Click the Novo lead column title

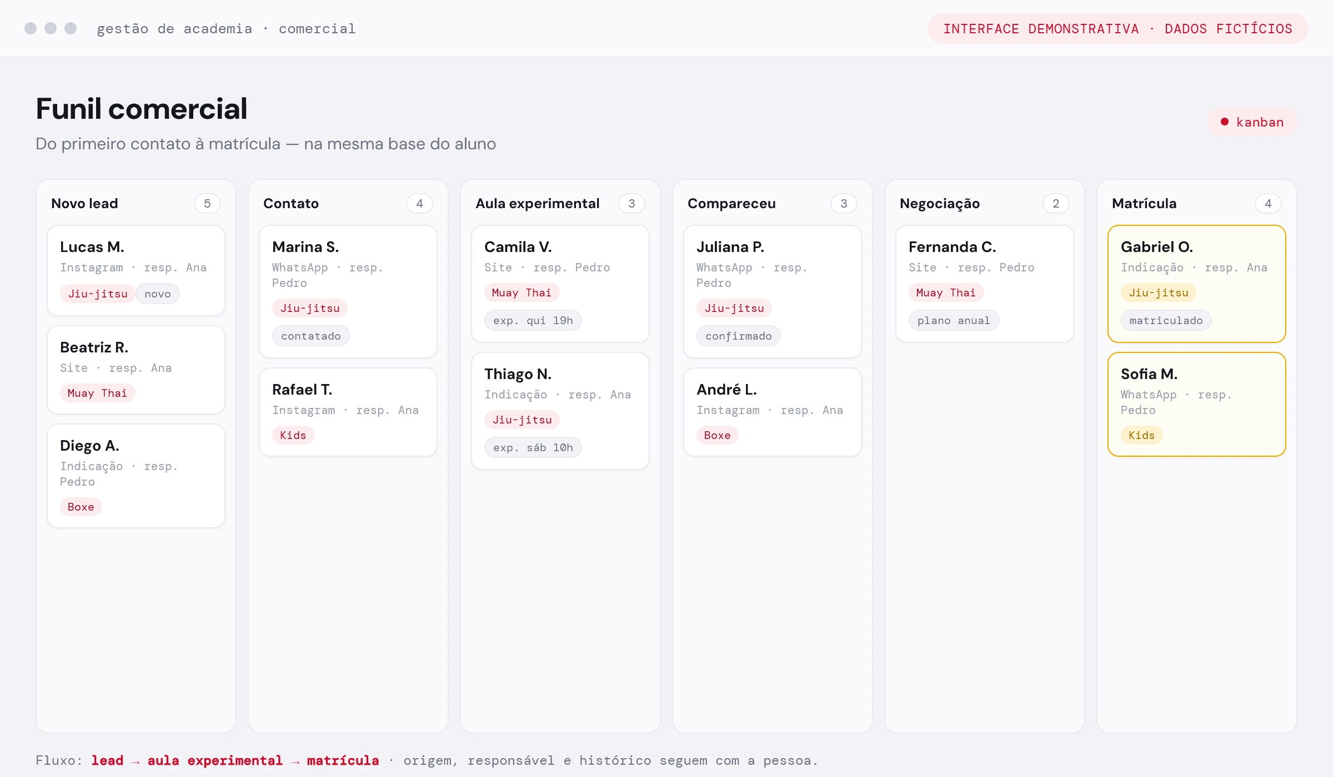(x=84, y=204)
